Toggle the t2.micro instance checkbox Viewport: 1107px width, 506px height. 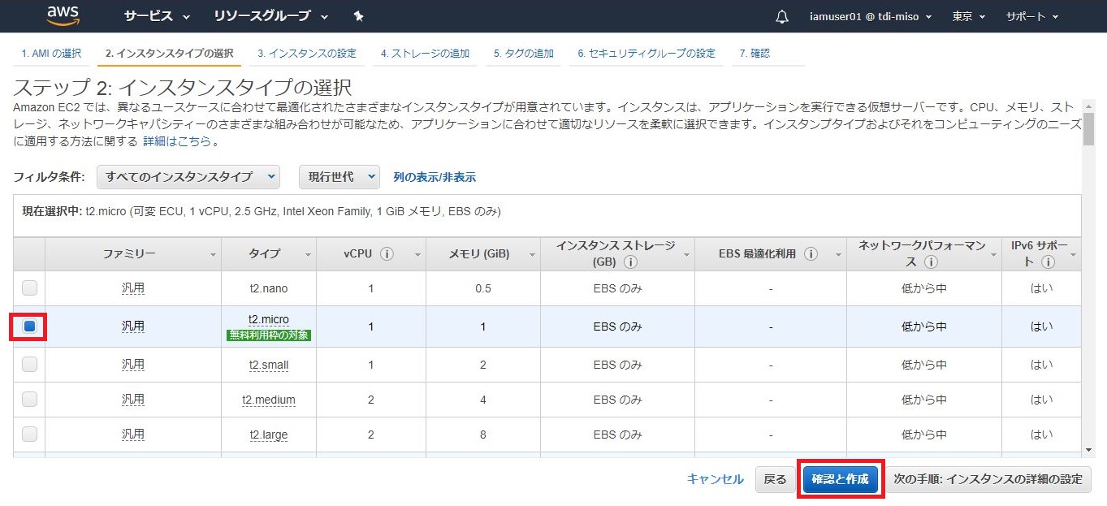click(29, 327)
